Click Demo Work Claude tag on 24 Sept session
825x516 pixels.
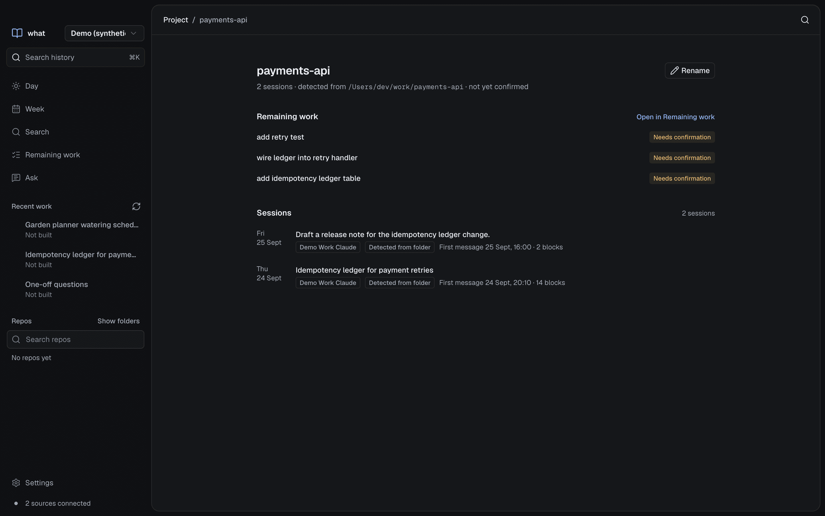[328, 283]
